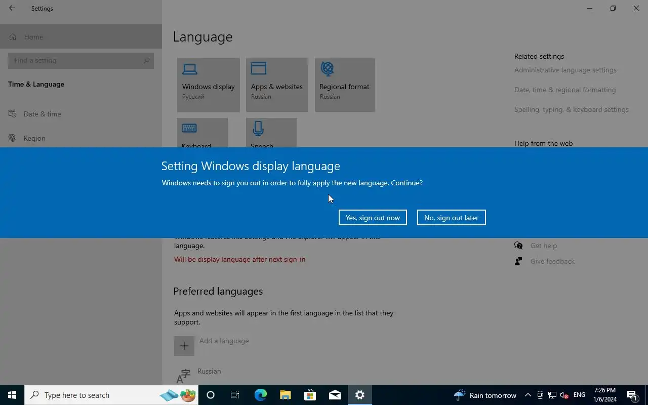Switch input language via ENG indicator
Screen dimensions: 648x405
pos(579,395)
